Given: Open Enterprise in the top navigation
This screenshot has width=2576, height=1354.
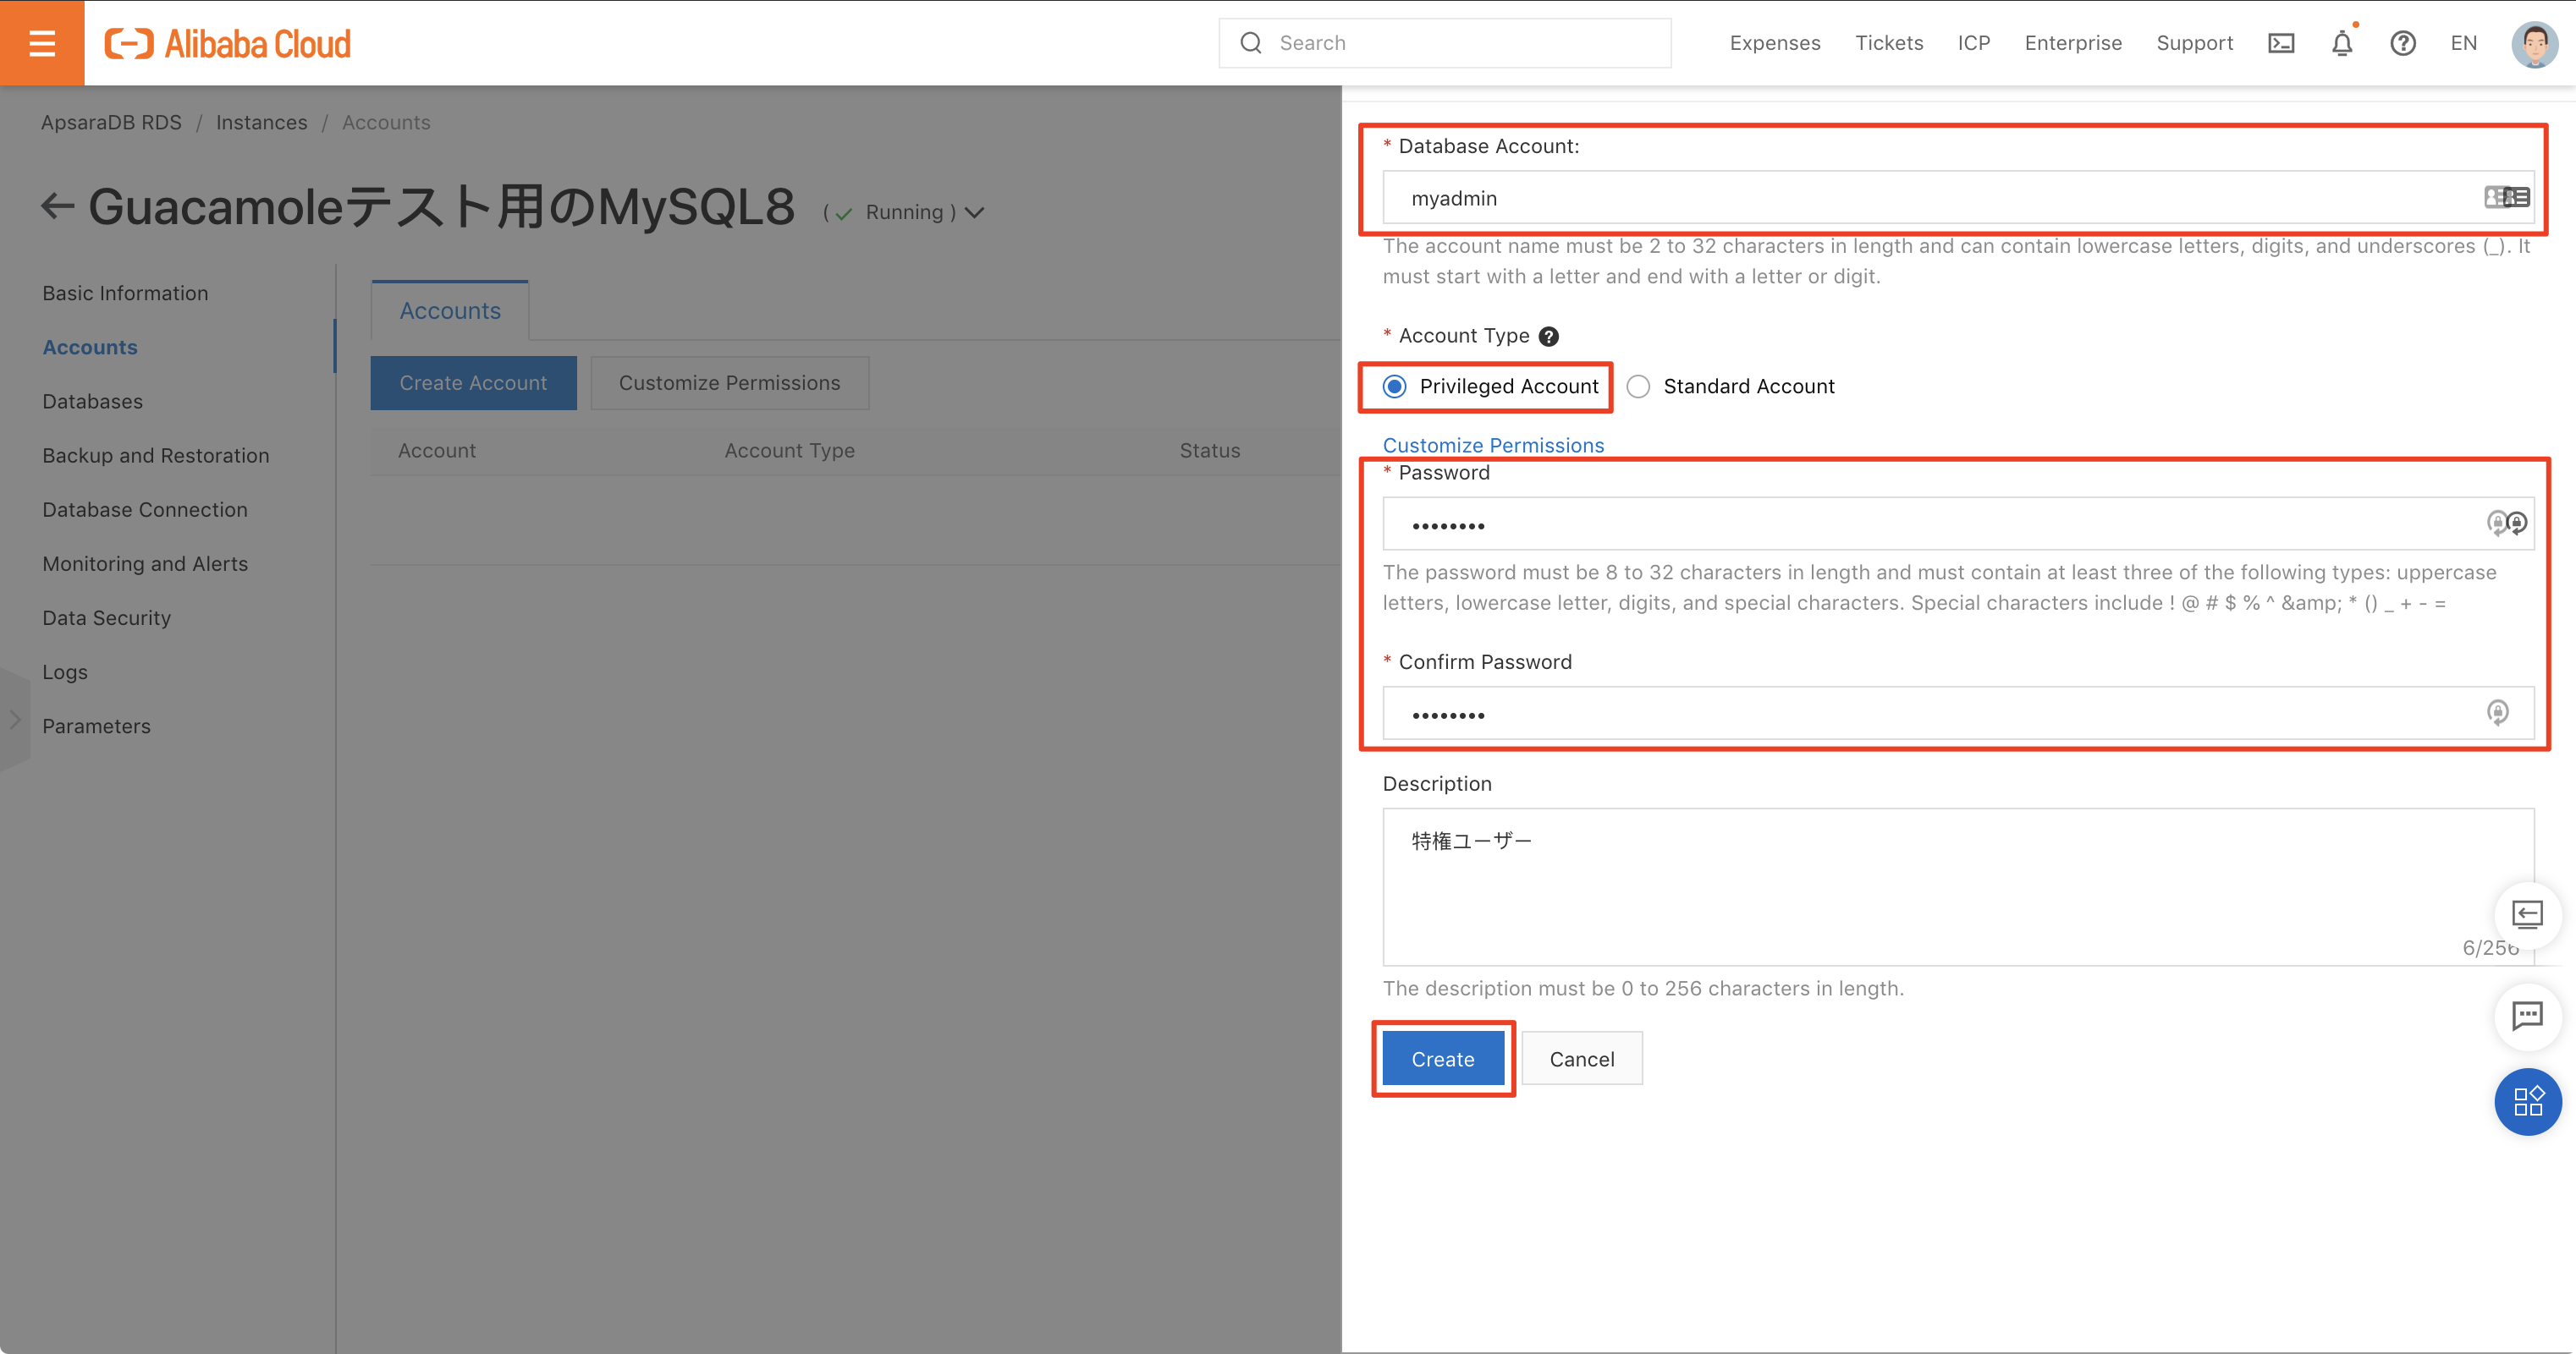Looking at the screenshot, I should coord(2073,43).
